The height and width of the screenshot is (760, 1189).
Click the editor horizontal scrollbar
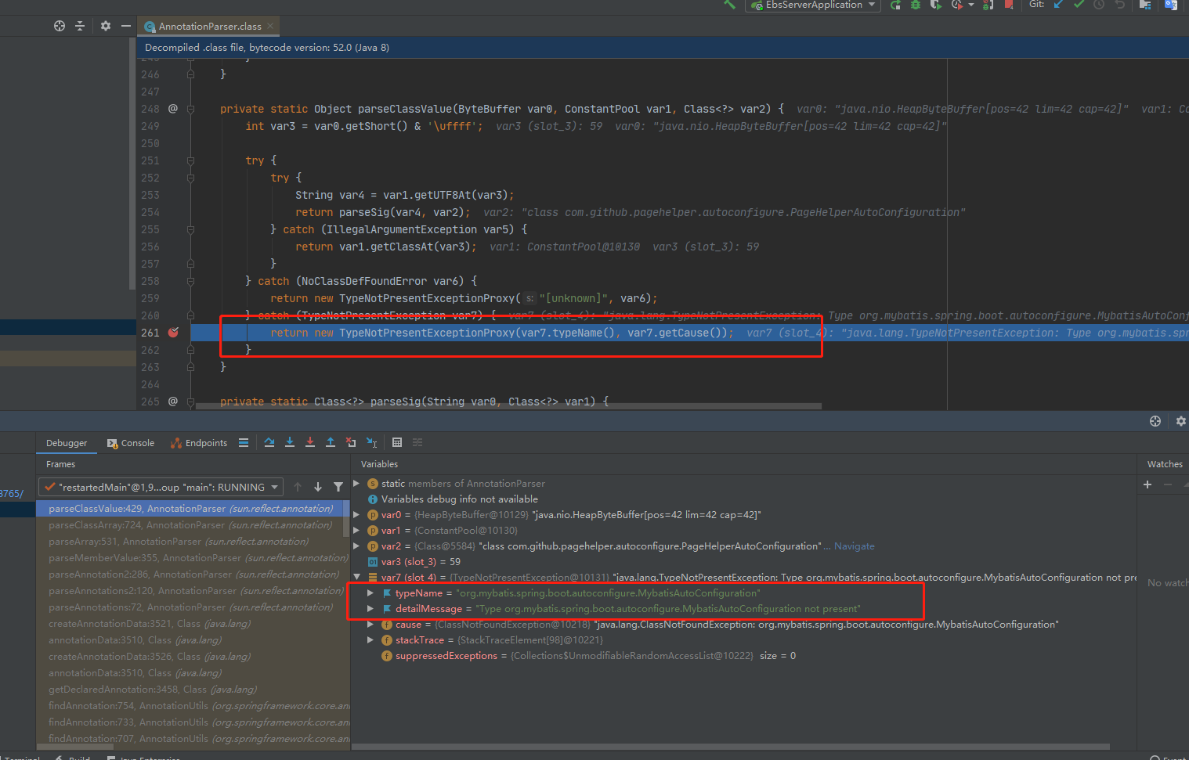[509, 406]
